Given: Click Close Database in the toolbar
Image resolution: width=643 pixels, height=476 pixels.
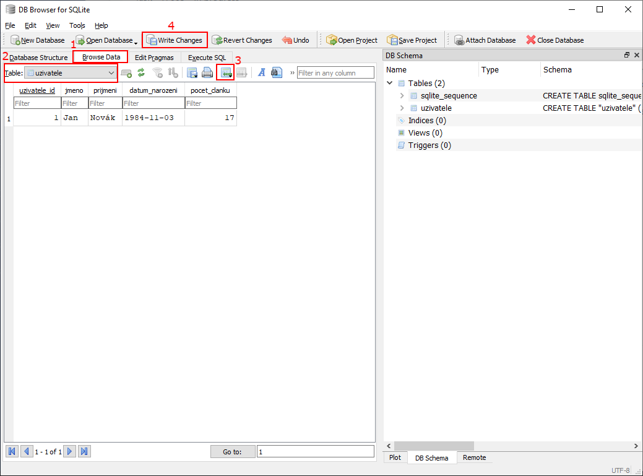Looking at the screenshot, I should tap(555, 40).
